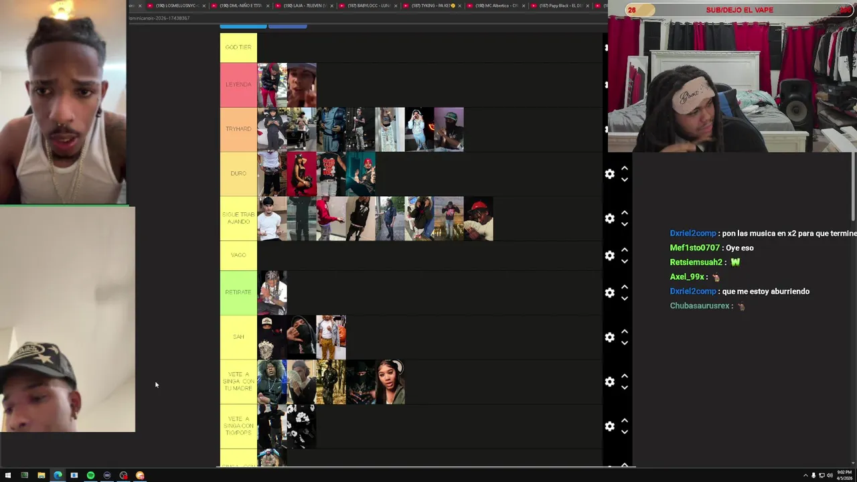Move the RETIRATE row down

tap(625, 299)
